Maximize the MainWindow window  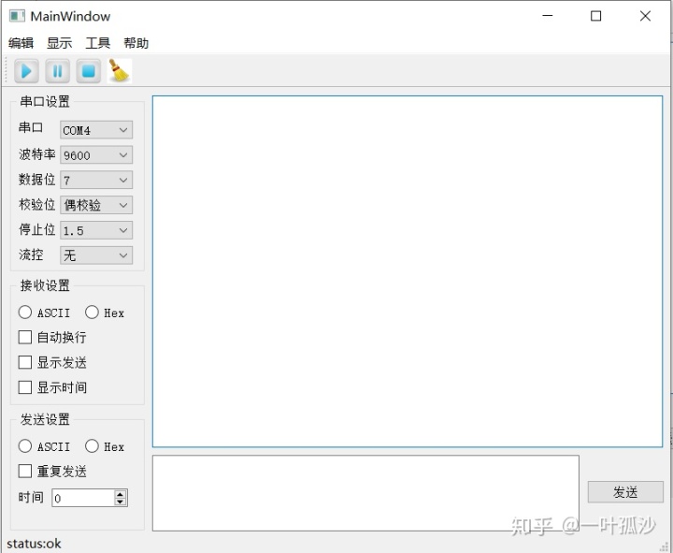[x=595, y=16]
